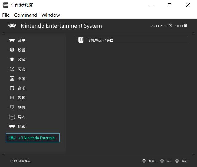
Task: Click the header invader icon beside Nintendo title
Action: (x=12, y=26)
